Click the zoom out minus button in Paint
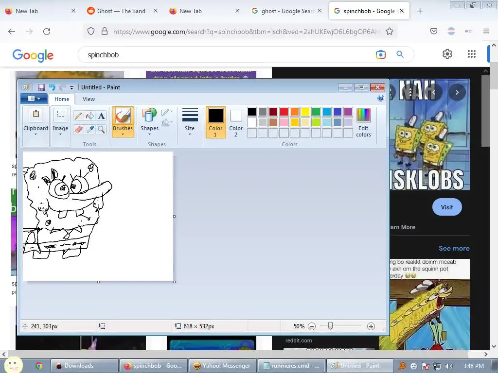 pos(312,326)
